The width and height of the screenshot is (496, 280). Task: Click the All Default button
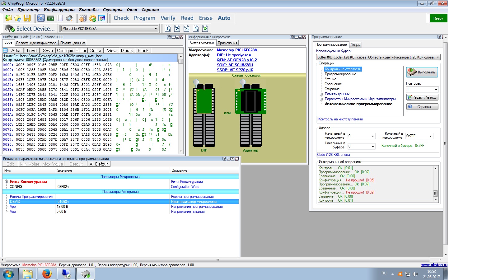[x=99, y=164]
